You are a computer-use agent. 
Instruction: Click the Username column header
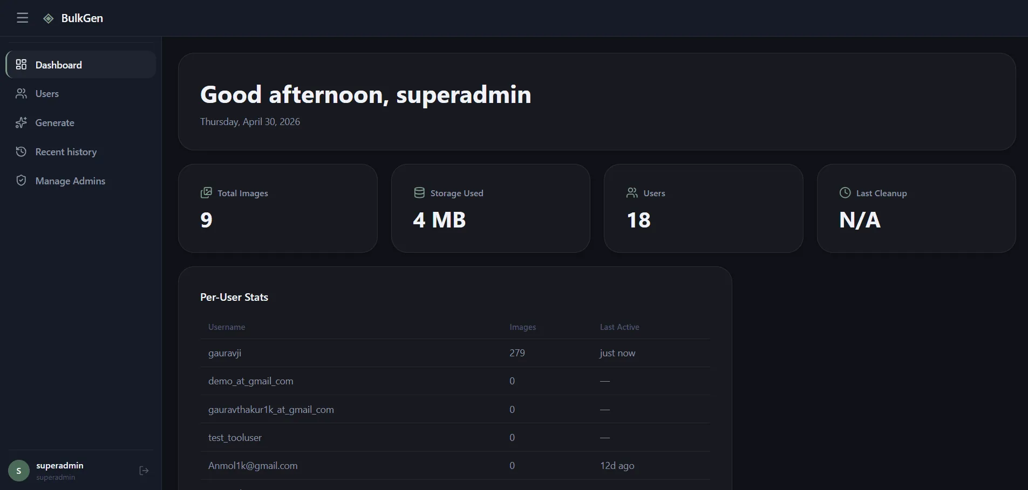coord(227,327)
